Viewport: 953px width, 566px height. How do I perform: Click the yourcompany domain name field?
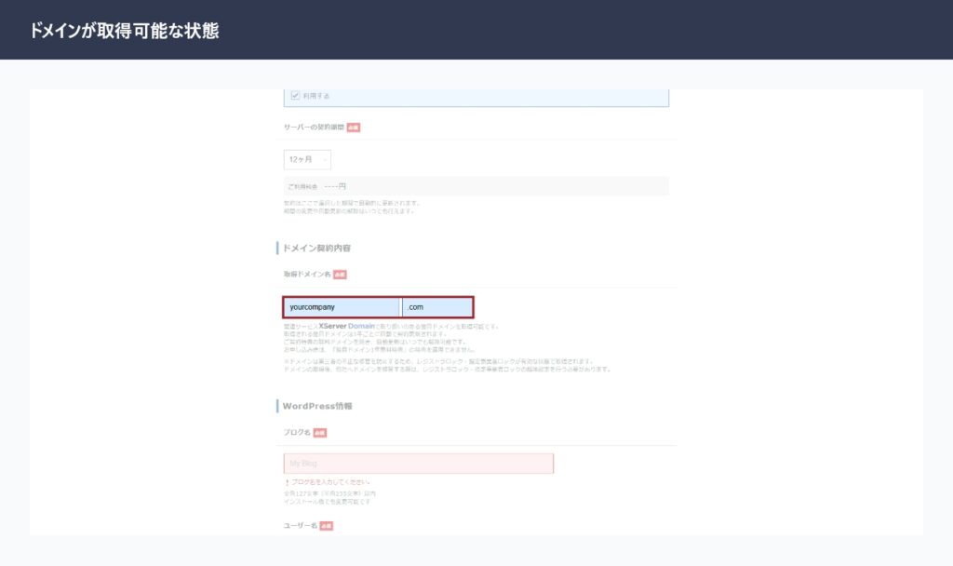tap(342, 307)
